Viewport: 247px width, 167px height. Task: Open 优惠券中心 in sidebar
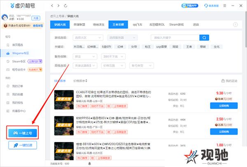coord(19,111)
